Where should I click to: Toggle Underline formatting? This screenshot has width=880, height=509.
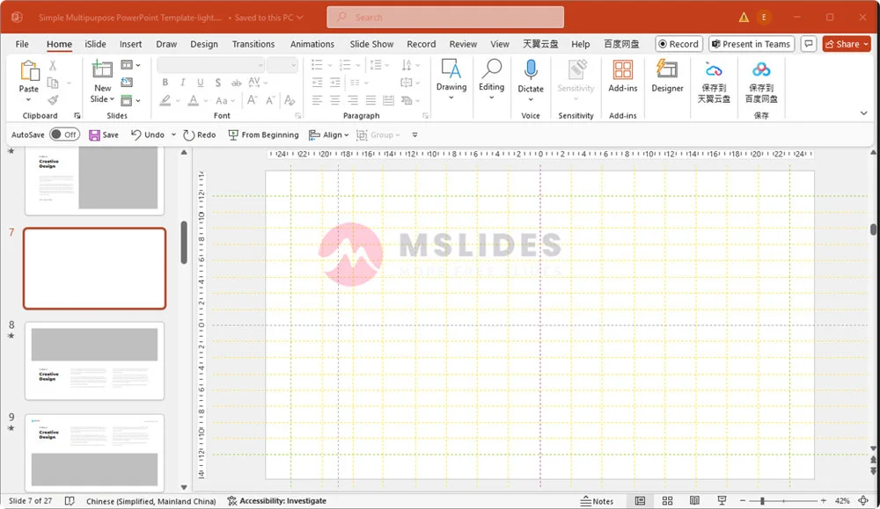point(200,83)
